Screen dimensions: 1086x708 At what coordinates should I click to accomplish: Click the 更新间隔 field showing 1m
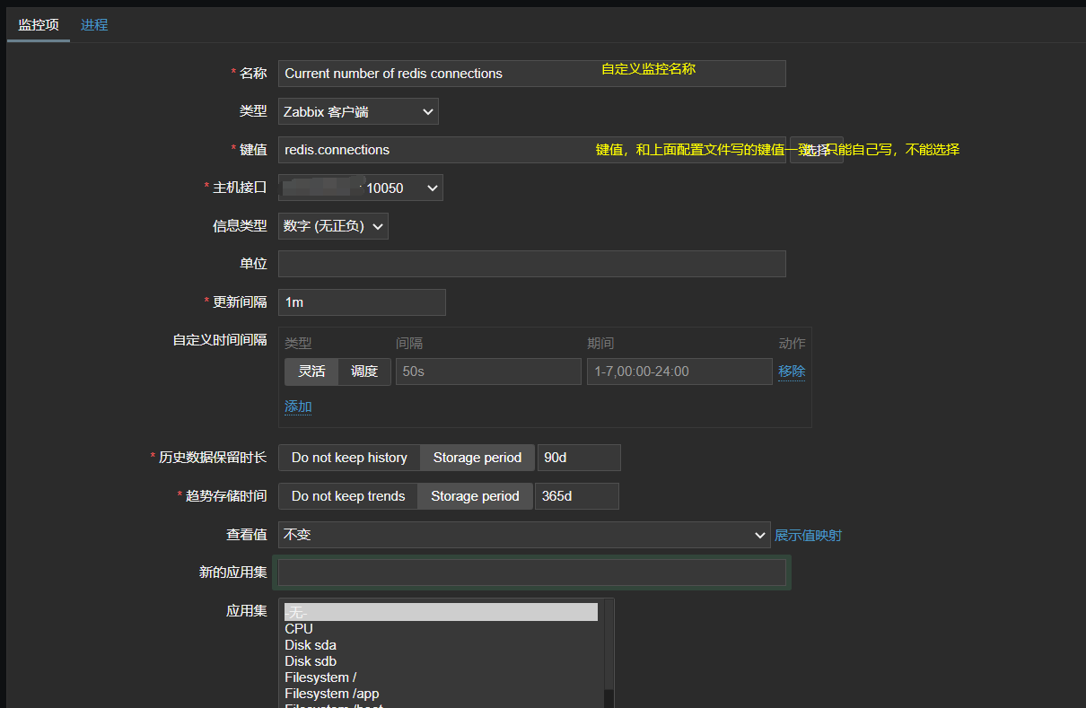[x=362, y=302]
